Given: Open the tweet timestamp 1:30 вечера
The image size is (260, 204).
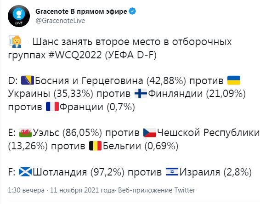Looking at the screenshot, I should tap(26, 190).
